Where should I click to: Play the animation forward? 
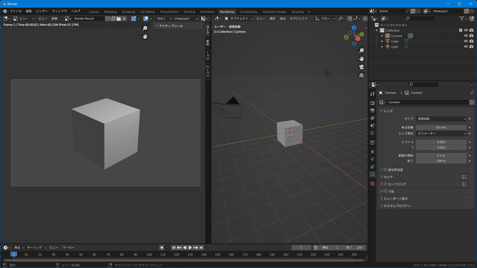(190, 247)
